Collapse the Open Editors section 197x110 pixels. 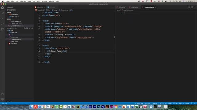tap(11, 10)
